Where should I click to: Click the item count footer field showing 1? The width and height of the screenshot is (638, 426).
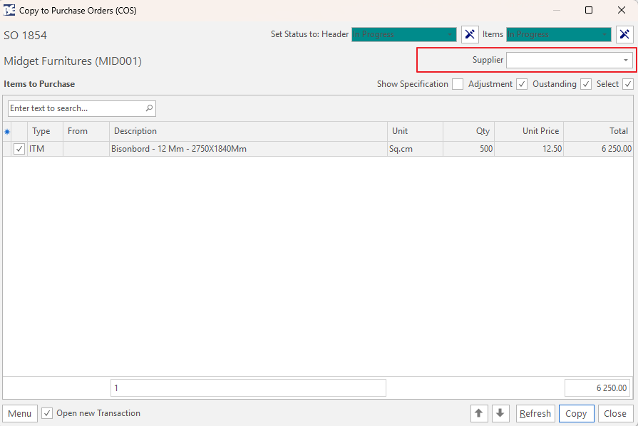[x=248, y=388]
